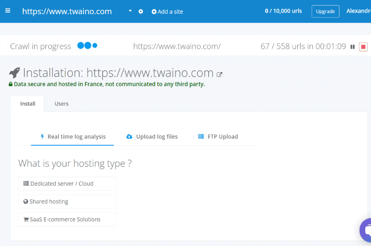Select FTP Upload tab
371x246 pixels.
point(218,136)
